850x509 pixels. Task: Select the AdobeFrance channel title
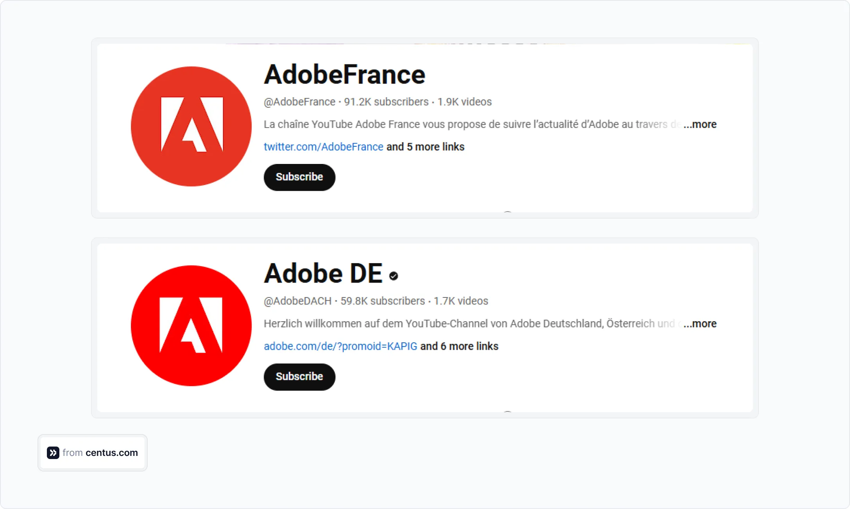pos(344,75)
